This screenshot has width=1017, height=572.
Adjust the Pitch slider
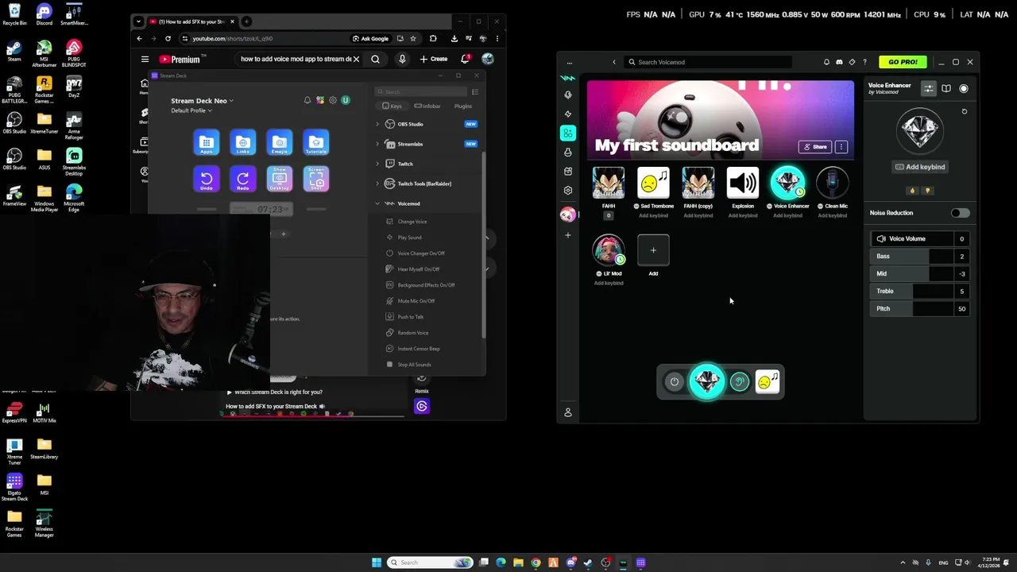point(920,308)
